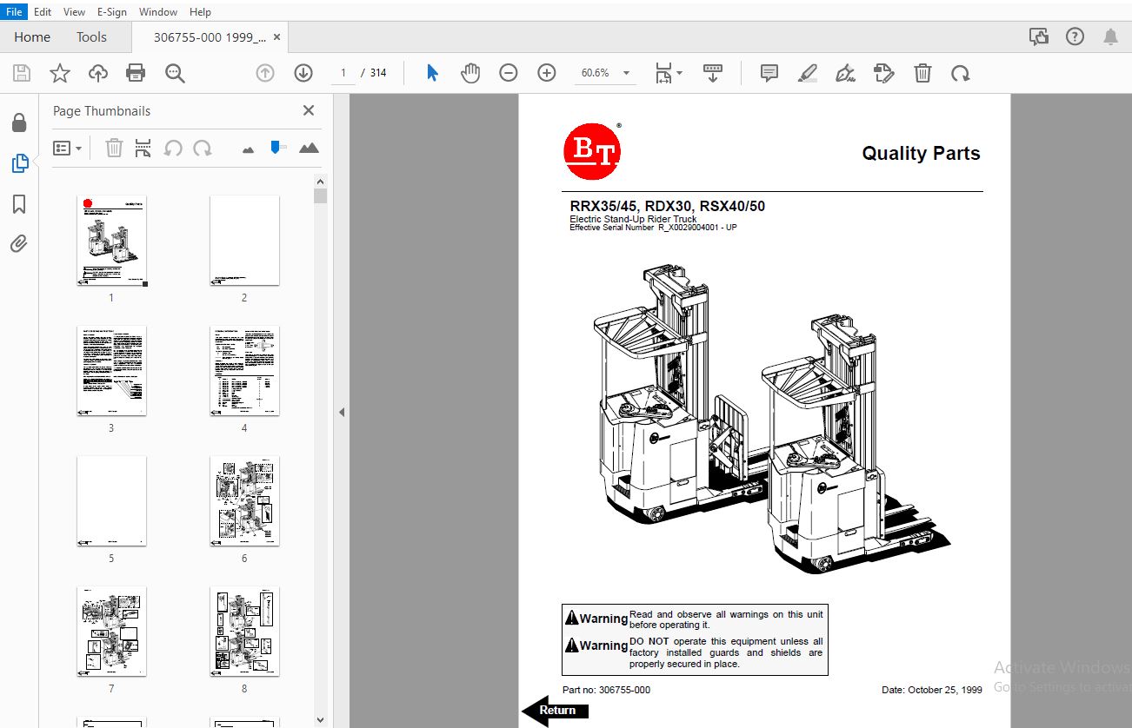This screenshot has height=728, width=1132.
Task: Open the share/chat icon at top right
Action: pyautogui.click(x=1038, y=36)
